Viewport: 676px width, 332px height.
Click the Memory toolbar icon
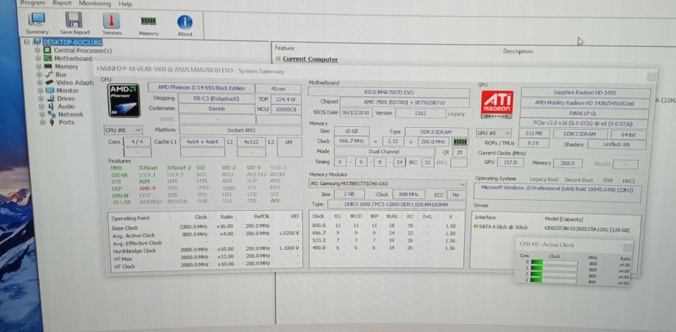click(x=149, y=21)
